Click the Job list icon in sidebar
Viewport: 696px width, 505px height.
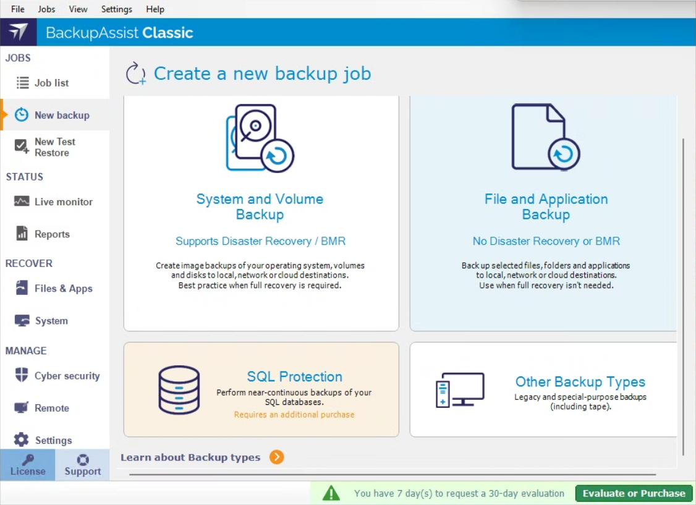23,83
